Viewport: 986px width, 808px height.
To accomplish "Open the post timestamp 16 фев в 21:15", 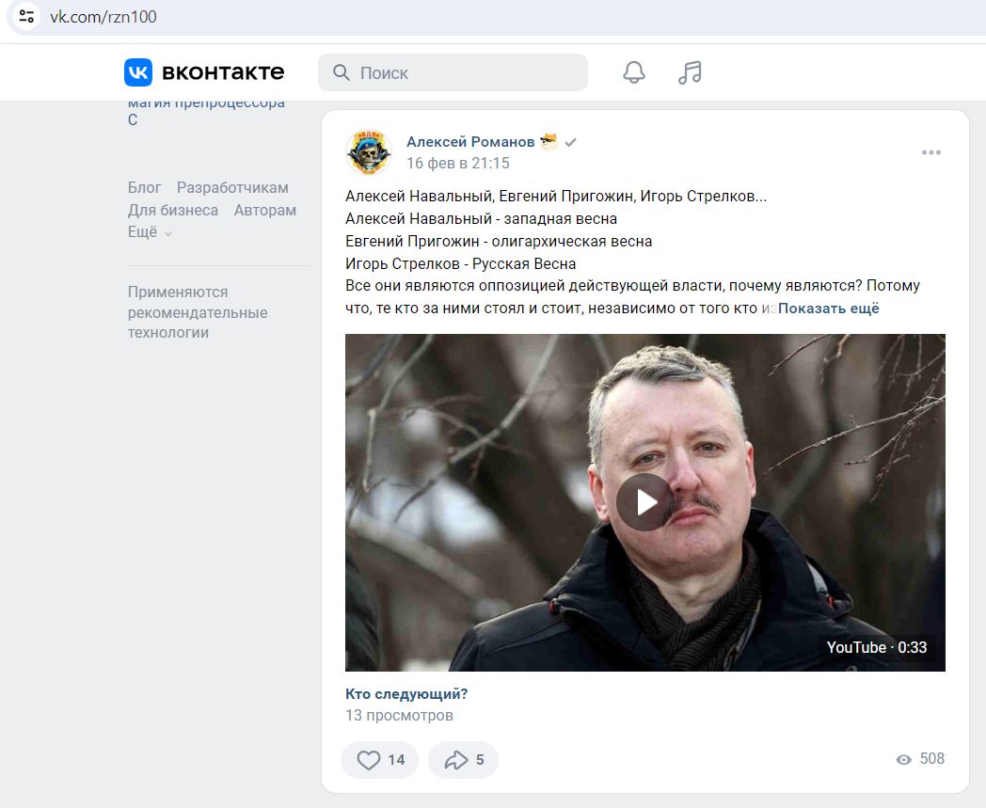I will 458,163.
